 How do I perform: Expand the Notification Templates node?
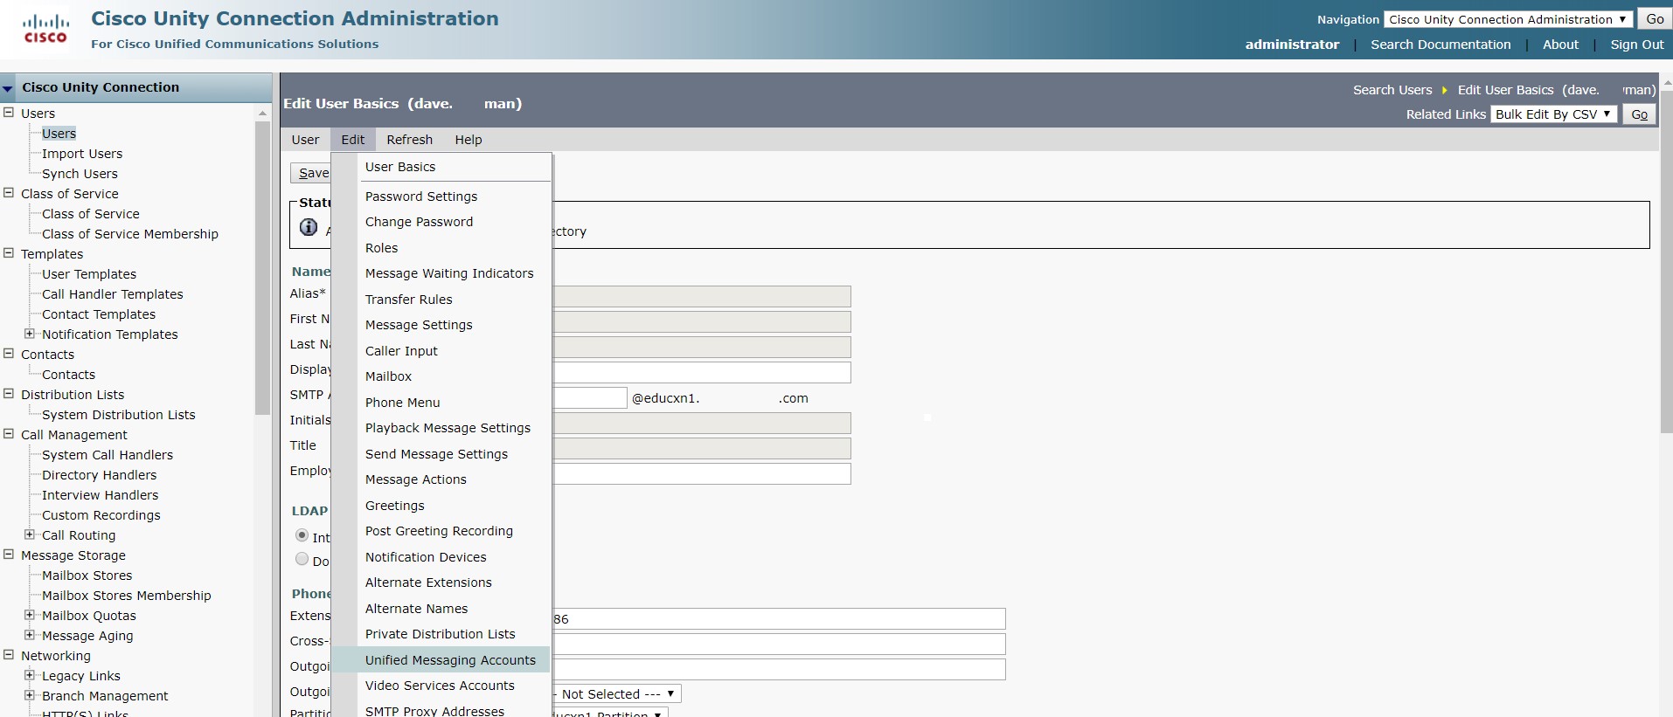click(30, 334)
